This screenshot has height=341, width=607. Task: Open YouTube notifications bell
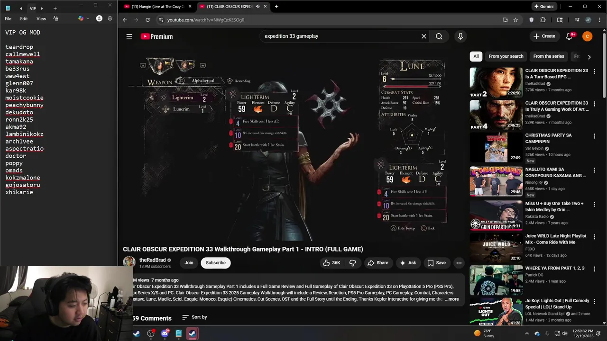point(570,36)
